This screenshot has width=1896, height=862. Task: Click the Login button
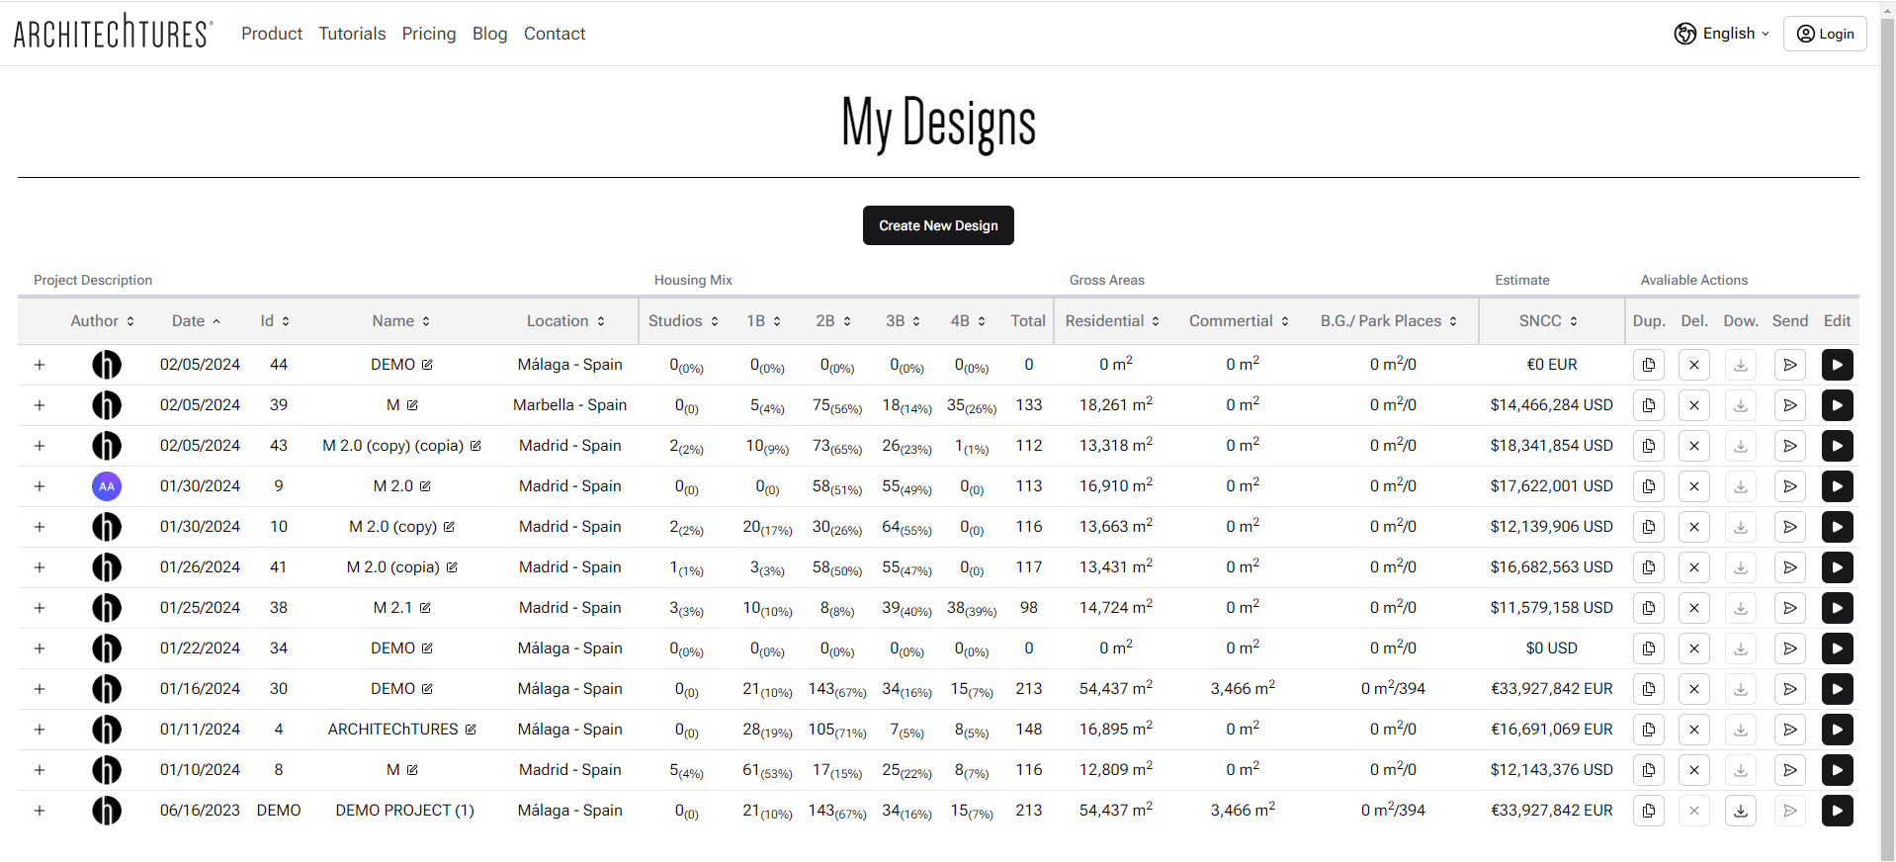[x=1825, y=34]
